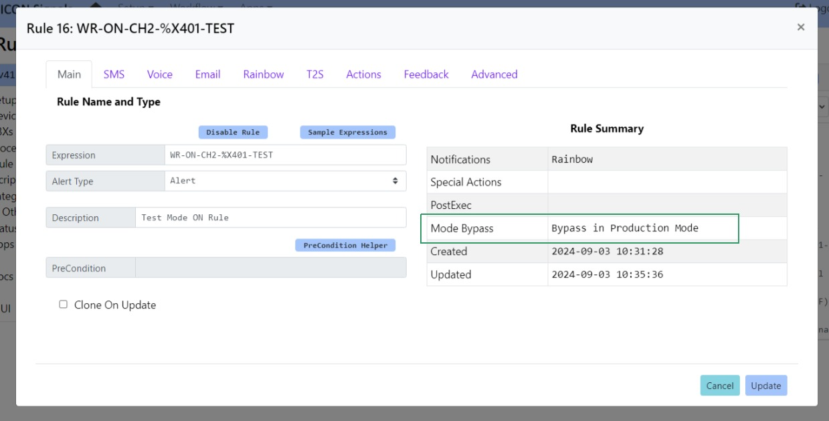This screenshot has width=829, height=421.
Task: Select the Advanced tab
Action: point(494,74)
